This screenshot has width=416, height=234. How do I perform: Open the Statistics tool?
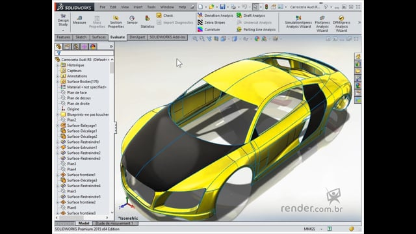[148, 21]
